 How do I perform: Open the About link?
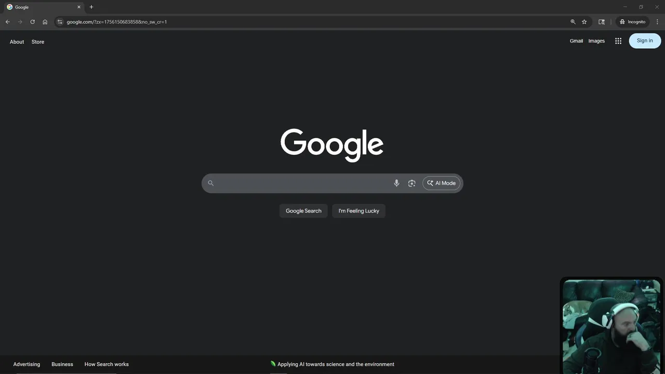(x=17, y=42)
